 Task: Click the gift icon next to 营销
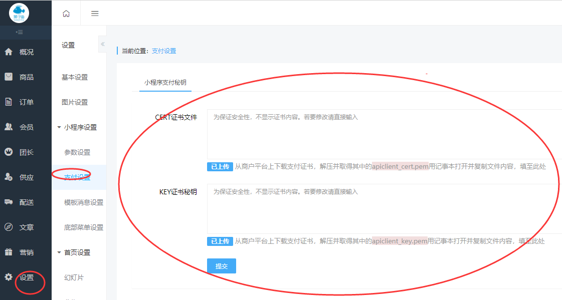9,252
